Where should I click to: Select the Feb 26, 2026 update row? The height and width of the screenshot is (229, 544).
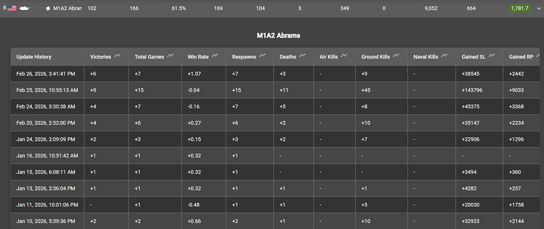(x=47, y=74)
